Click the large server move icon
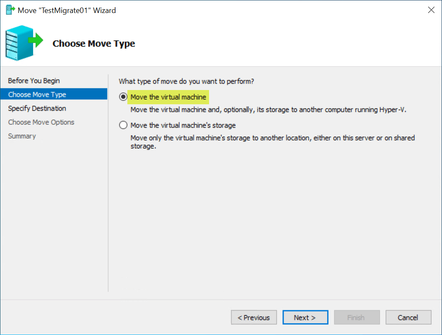This screenshot has height=335, width=442. click(x=24, y=43)
